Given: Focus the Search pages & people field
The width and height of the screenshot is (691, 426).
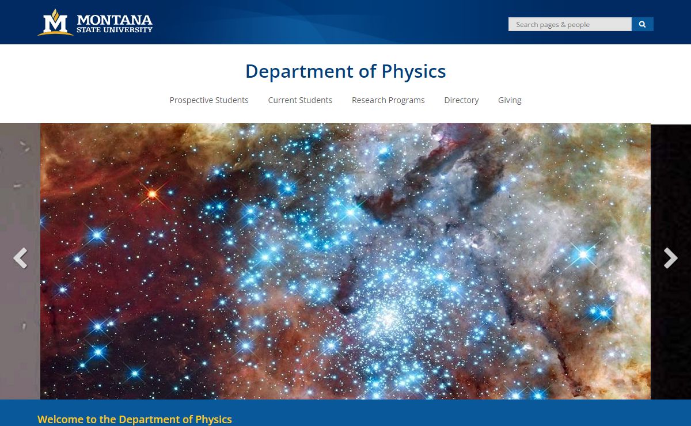Looking at the screenshot, I should [569, 24].
